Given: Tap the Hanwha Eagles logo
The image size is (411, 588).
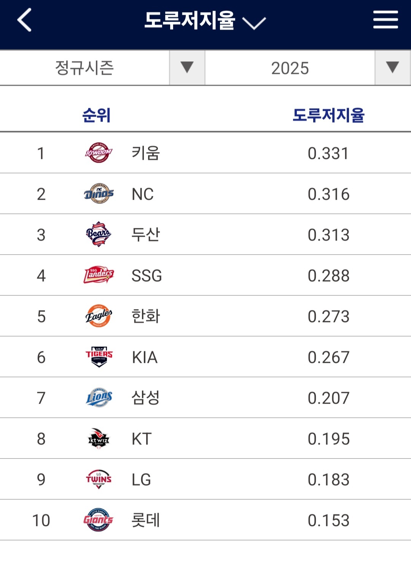Looking at the screenshot, I should tap(99, 316).
